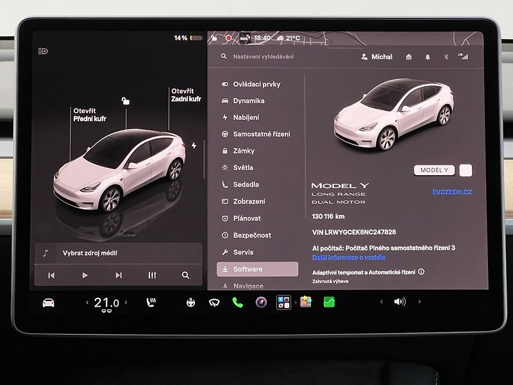Open the Michal driver profile
Screen dimensions: 513x385
(377, 56)
